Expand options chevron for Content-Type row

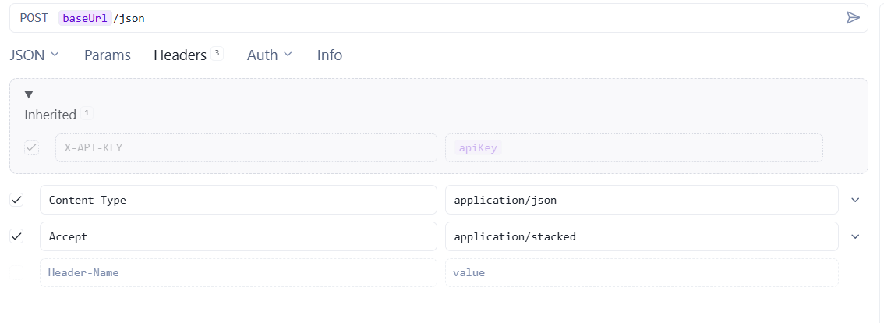(x=855, y=200)
